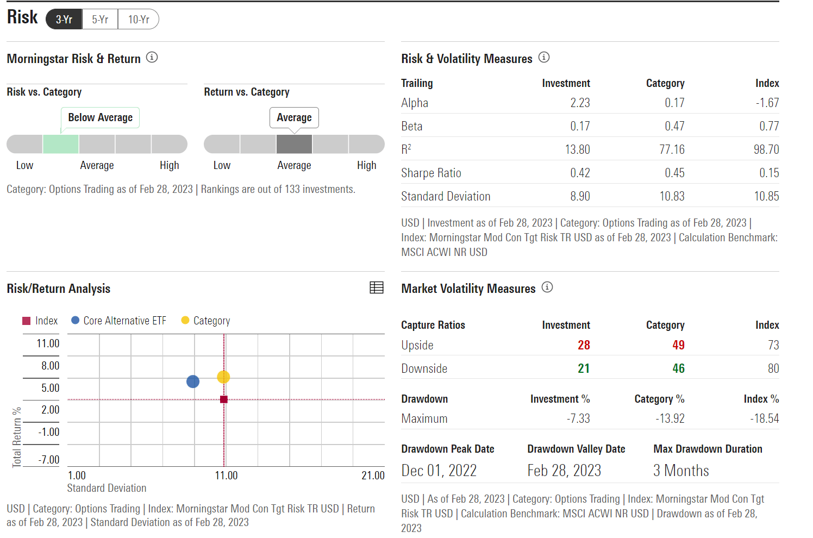The height and width of the screenshot is (538, 813).
Task: Click the Below Average risk callout label
Action: click(100, 117)
